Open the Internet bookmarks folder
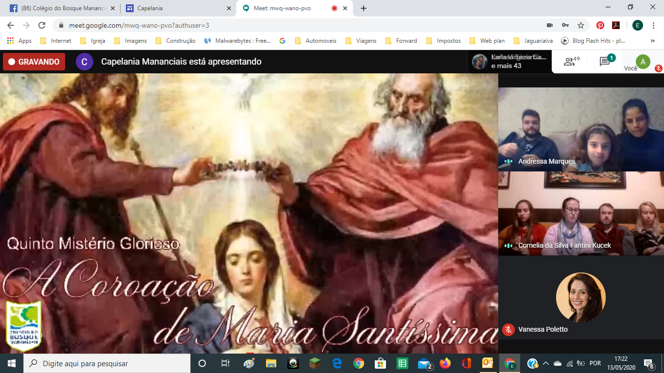 coord(56,41)
